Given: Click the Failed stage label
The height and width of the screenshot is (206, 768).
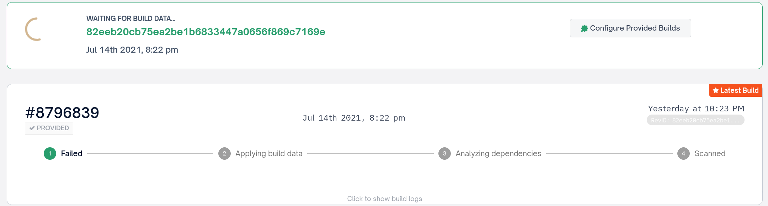Looking at the screenshot, I should [71, 153].
